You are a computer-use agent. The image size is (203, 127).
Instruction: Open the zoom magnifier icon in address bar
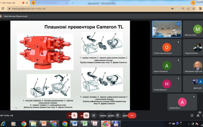(x=183, y=9)
